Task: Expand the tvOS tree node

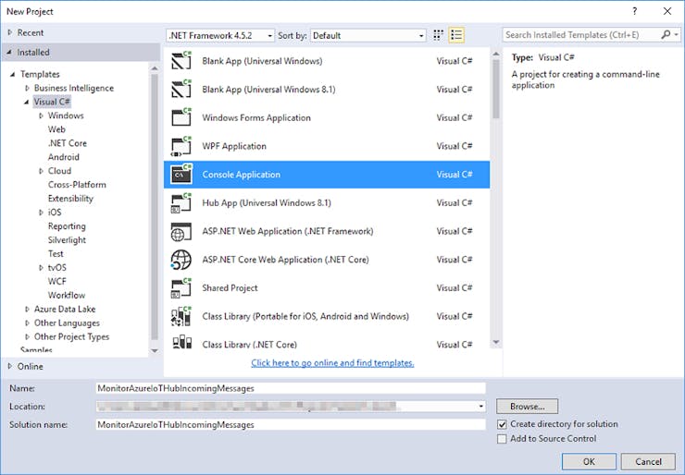Action: (41, 268)
